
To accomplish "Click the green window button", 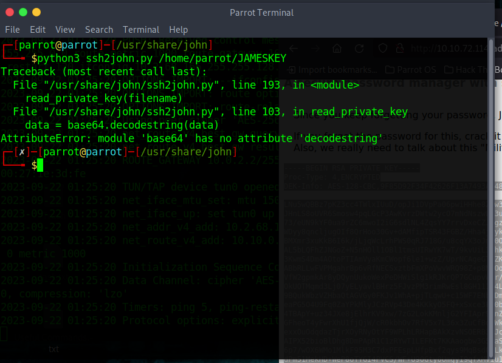I will coord(23,12).
